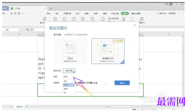
Task: Choose PNG from the format list
Action: pos(69,85)
